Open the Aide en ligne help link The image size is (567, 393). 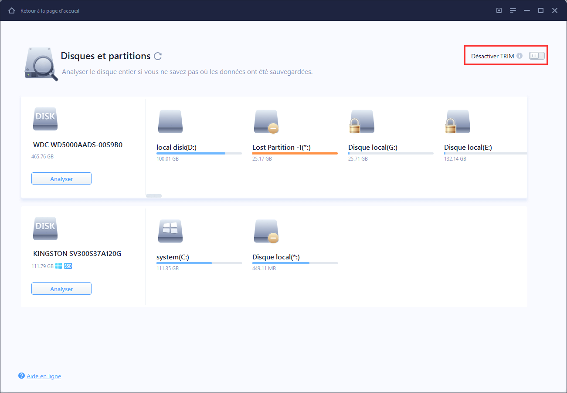pyautogui.click(x=43, y=376)
